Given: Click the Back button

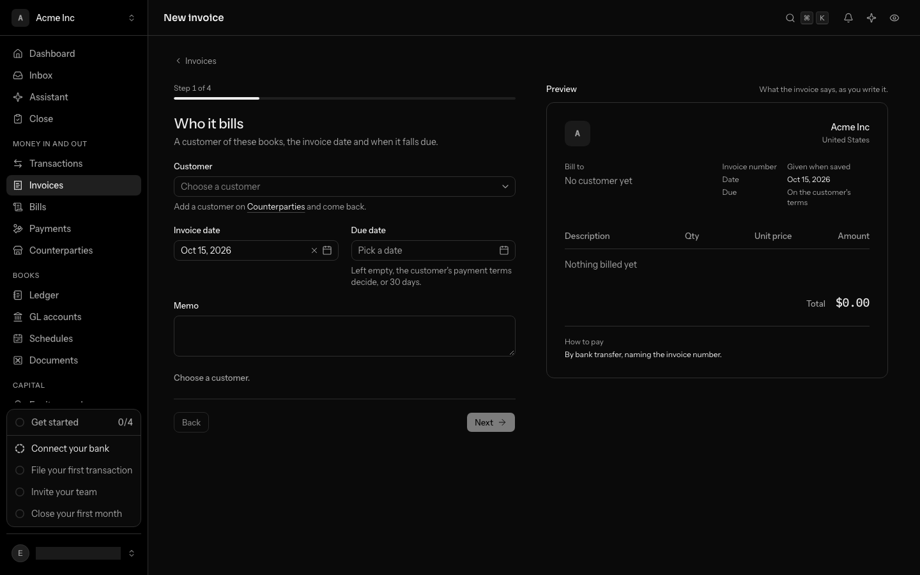Looking at the screenshot, I should click(x=191, y=422).
